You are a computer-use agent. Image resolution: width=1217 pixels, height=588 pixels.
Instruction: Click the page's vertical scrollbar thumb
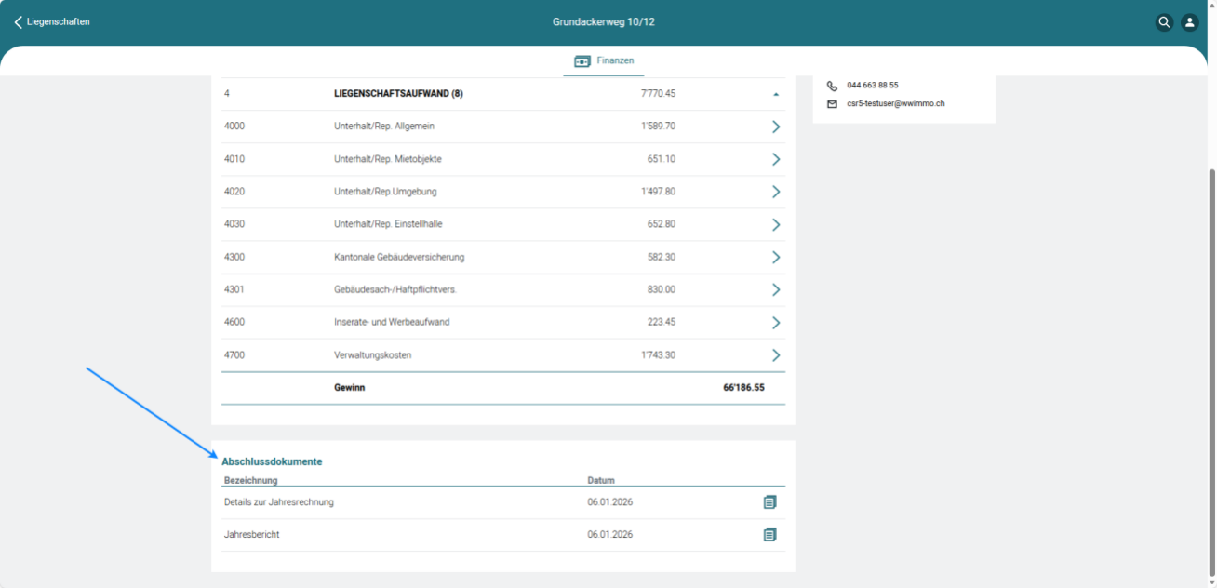(x=1211, y=372)
